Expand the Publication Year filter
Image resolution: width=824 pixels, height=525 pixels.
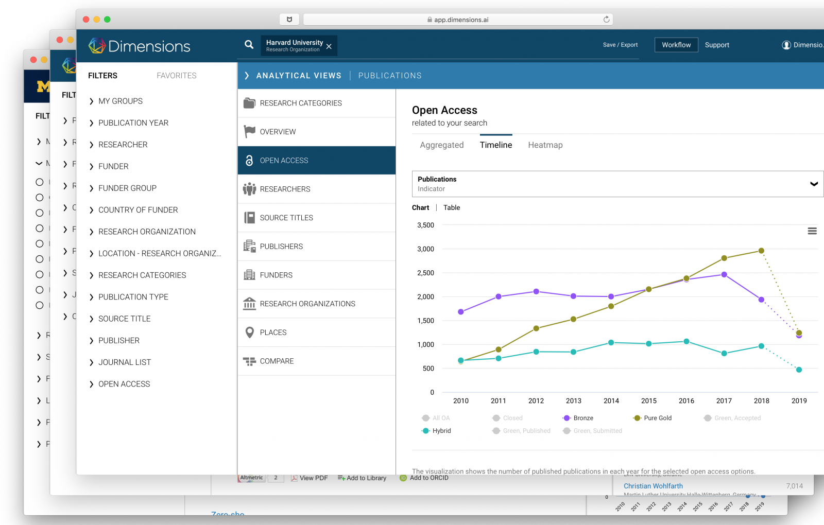click(x=133, y=123)
